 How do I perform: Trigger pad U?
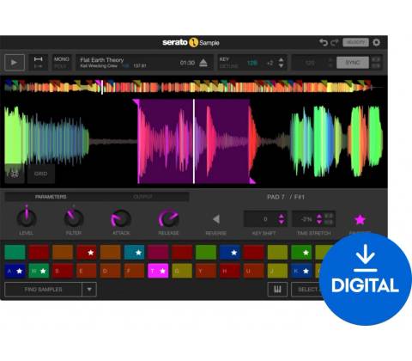(253, 271)
